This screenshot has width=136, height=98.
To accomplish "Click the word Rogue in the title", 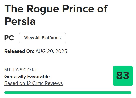I will 43,9.
